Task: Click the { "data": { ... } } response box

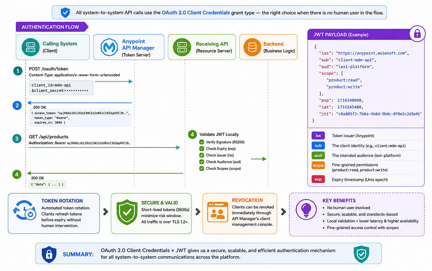Action: point(47,184)
